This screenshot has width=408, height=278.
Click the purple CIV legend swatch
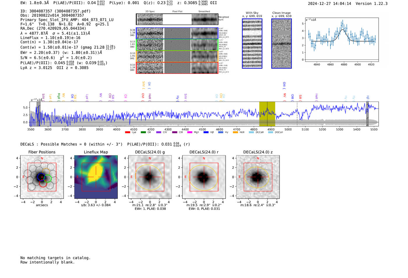(159, 132)
